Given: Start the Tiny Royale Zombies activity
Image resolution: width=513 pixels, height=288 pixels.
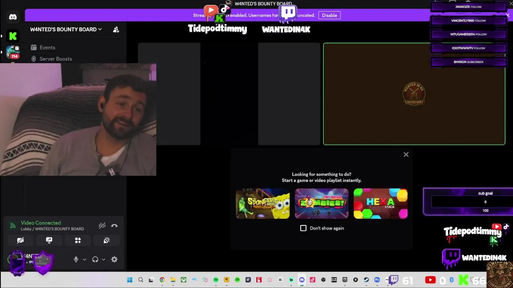Looking at the screenshot, I should pos(321,204).
